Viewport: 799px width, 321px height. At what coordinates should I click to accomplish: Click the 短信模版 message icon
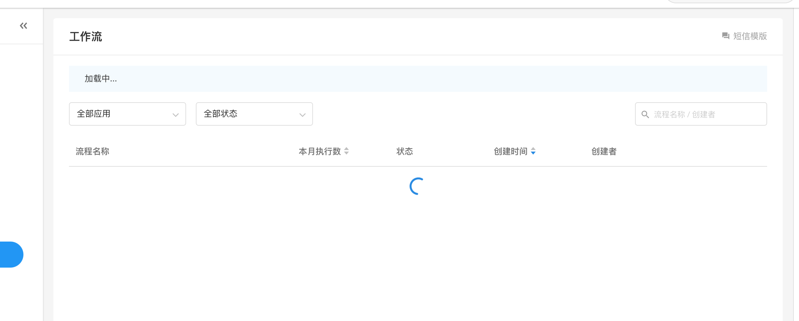click(726, 36)
